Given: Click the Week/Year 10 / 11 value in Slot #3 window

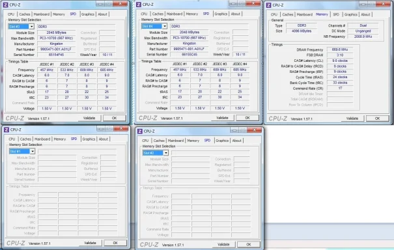Looking at the screenshot, I should [x=107, y=55].
